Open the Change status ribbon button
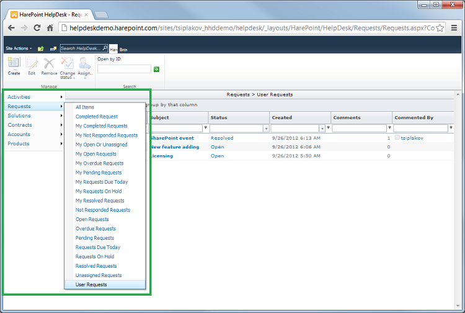Viewport: 465px width, 313px height. (68, 68)
